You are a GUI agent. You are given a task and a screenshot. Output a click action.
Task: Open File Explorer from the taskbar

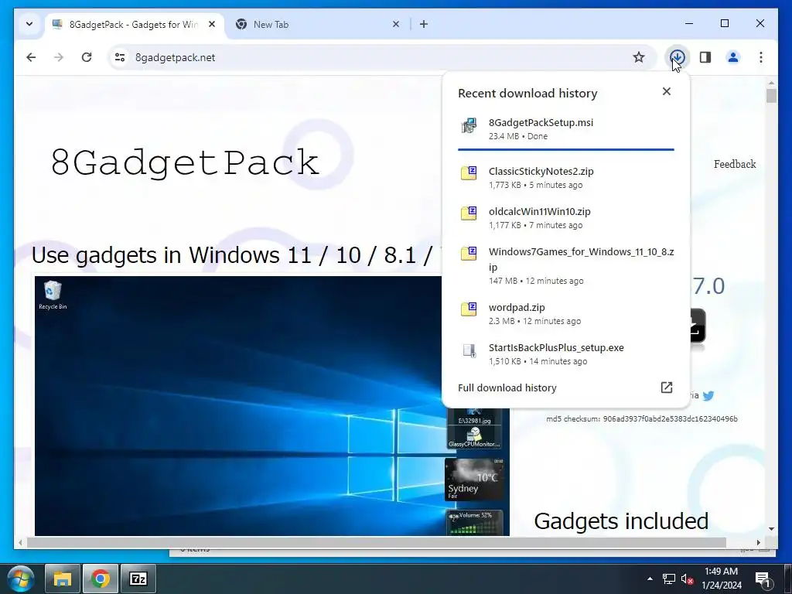pos(63,579)
